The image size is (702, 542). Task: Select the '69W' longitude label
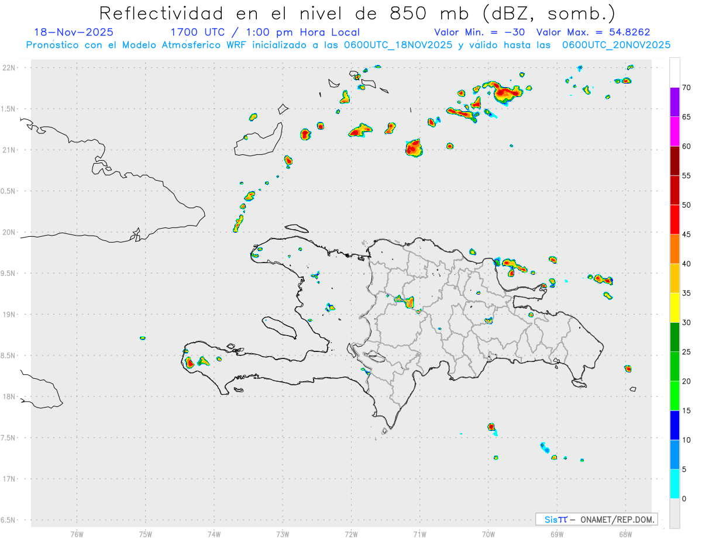pyautogui.click(x=557, y=533)
